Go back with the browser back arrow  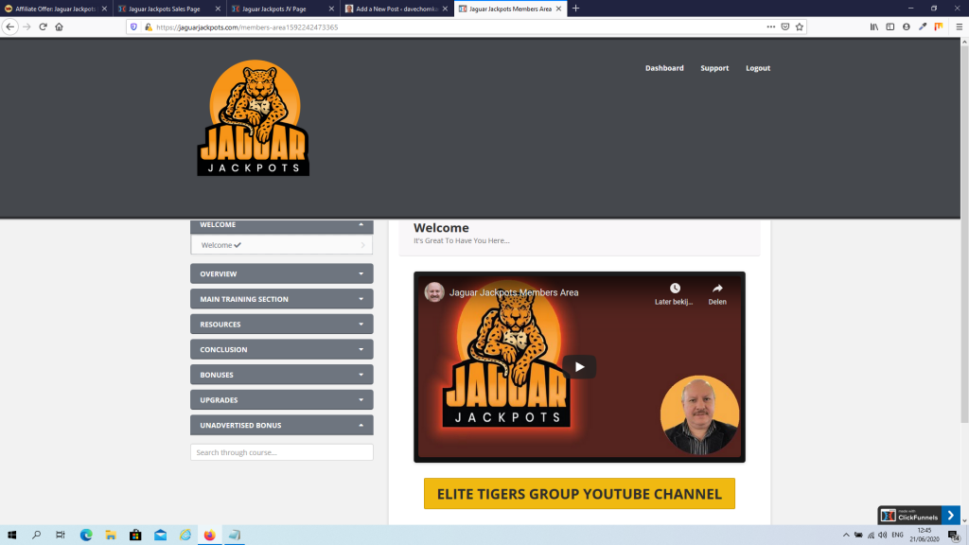(x=9, y=27)
